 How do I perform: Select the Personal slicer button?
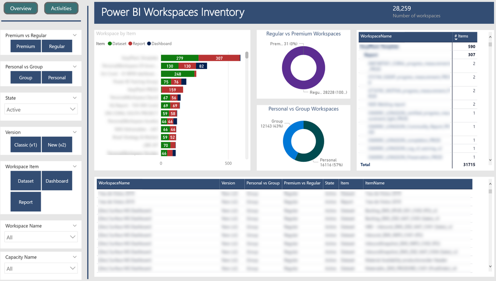click(x=57, y=77)
